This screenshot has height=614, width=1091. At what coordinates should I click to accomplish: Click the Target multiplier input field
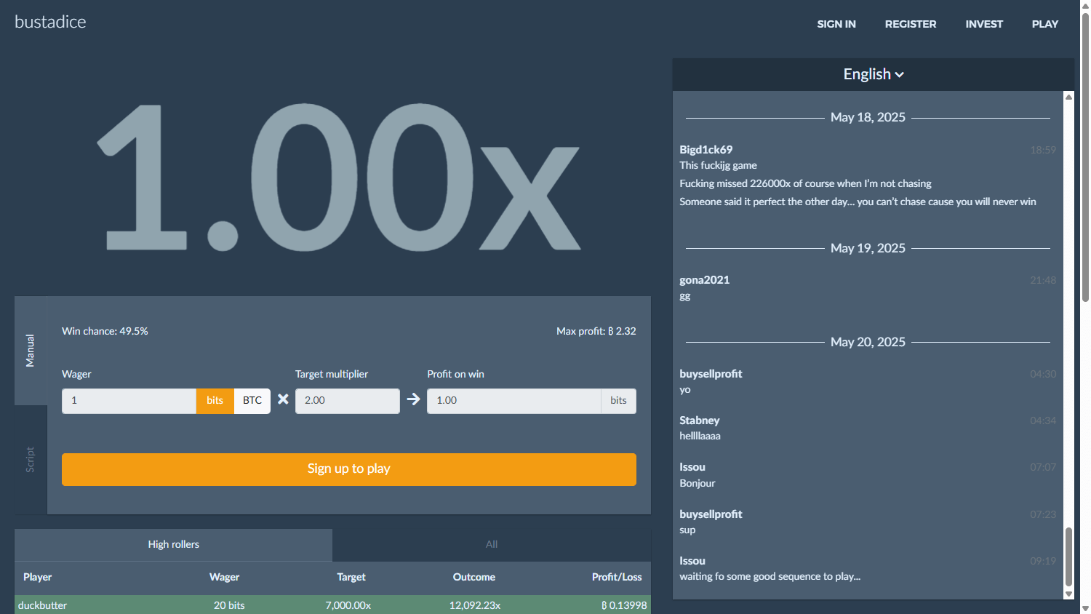pos(347,401)
